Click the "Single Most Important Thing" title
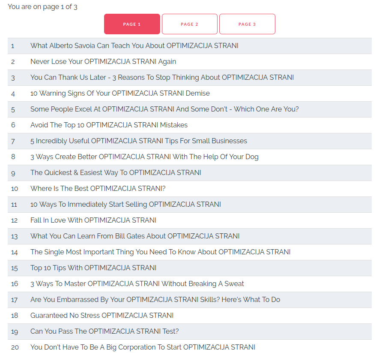Viewport: 376px width, 353px height. (x=160, y=252)
